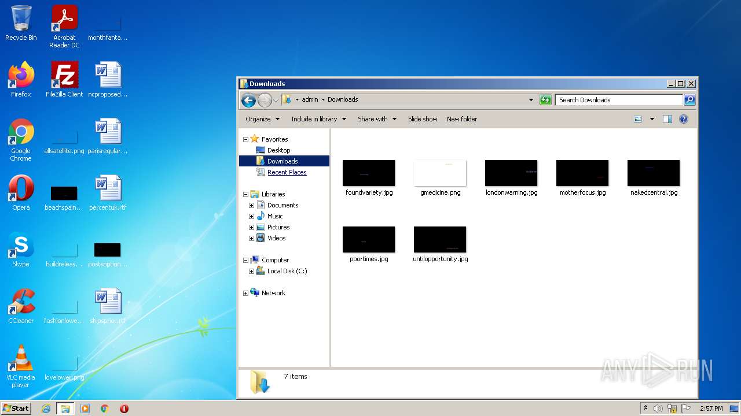Launch Acrobat Reader DC shortcut
The width and height of the screenshot is (741, 416).
click(64, 27)
